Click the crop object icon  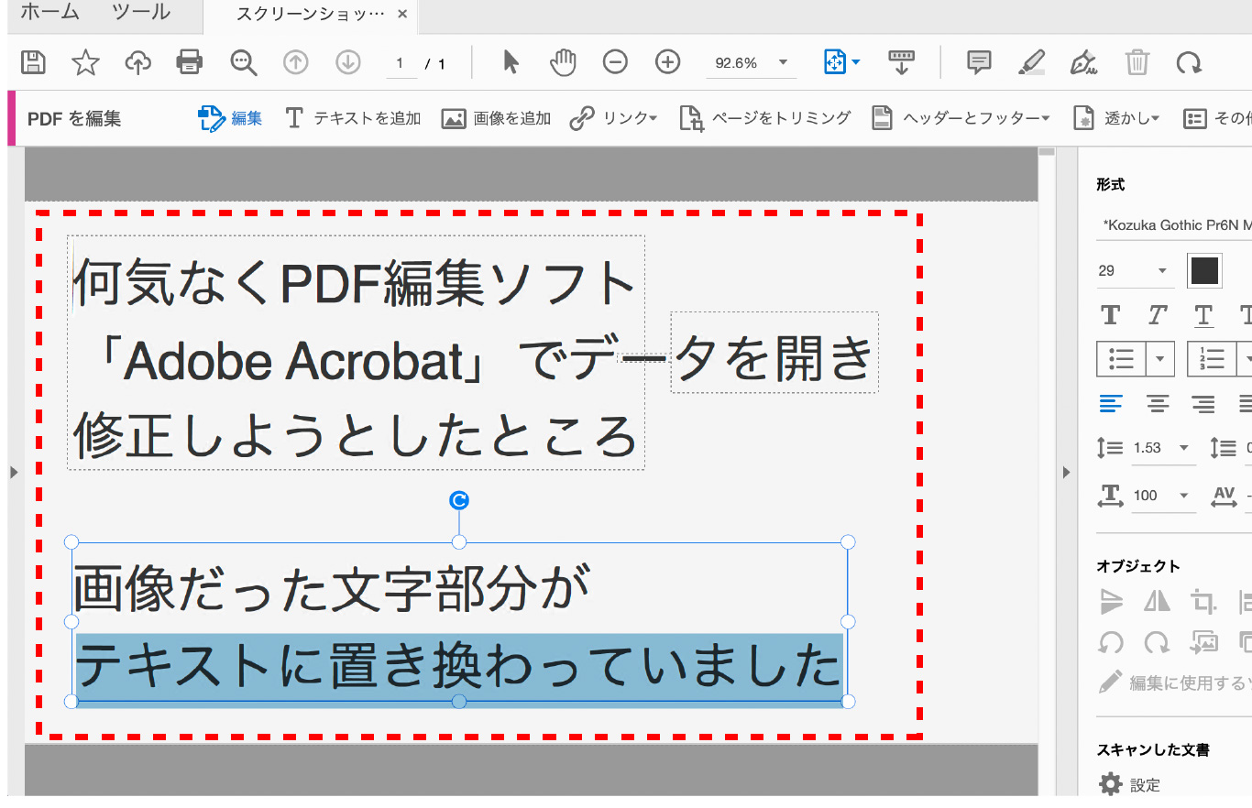(x=1203, y=602)
